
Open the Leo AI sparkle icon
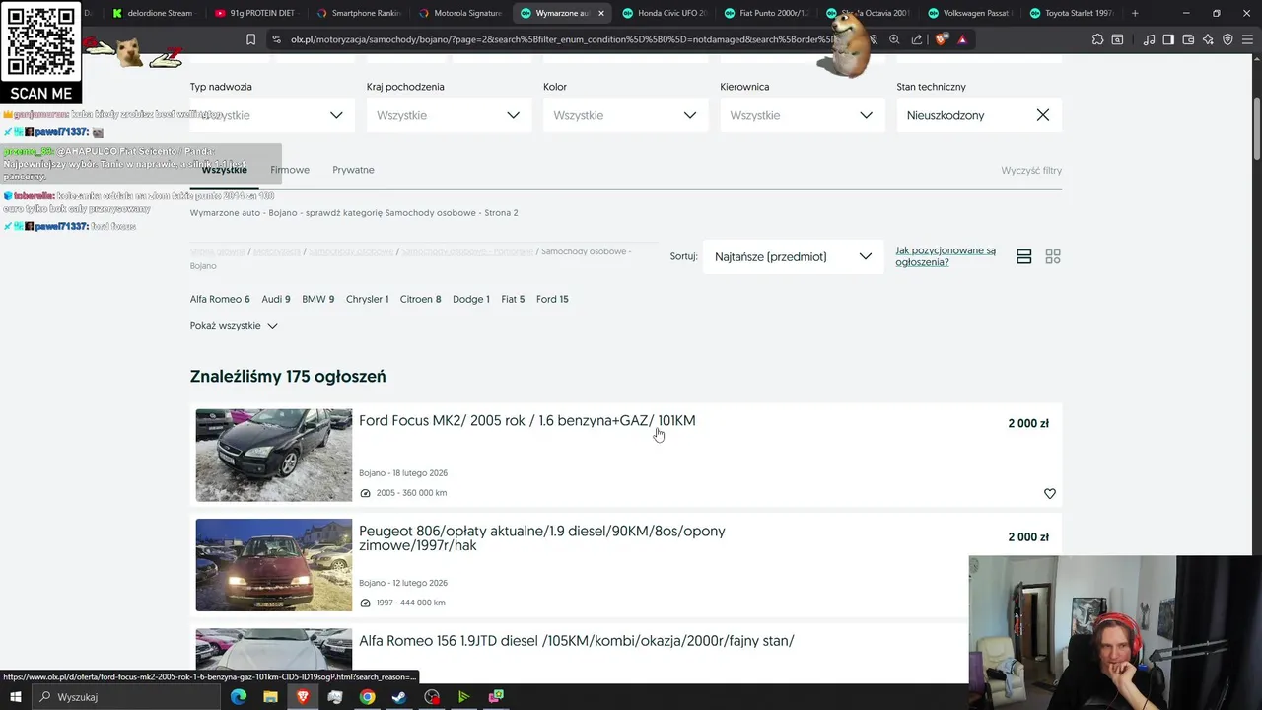[x=1208, y=39]
